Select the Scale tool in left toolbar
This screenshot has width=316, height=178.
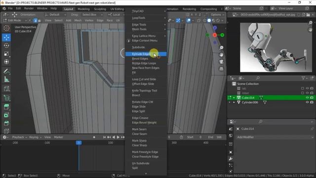point(6,54)
